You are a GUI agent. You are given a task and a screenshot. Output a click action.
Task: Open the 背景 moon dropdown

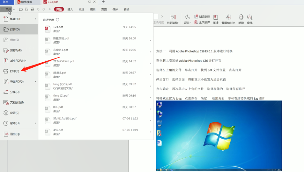click(188, 19)
